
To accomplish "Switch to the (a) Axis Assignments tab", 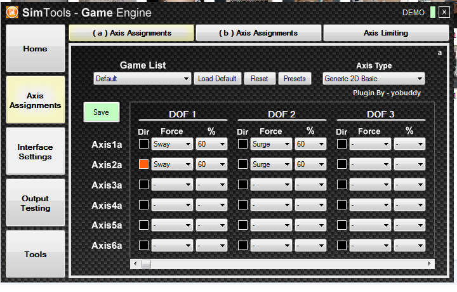I will tap(131, 33).
